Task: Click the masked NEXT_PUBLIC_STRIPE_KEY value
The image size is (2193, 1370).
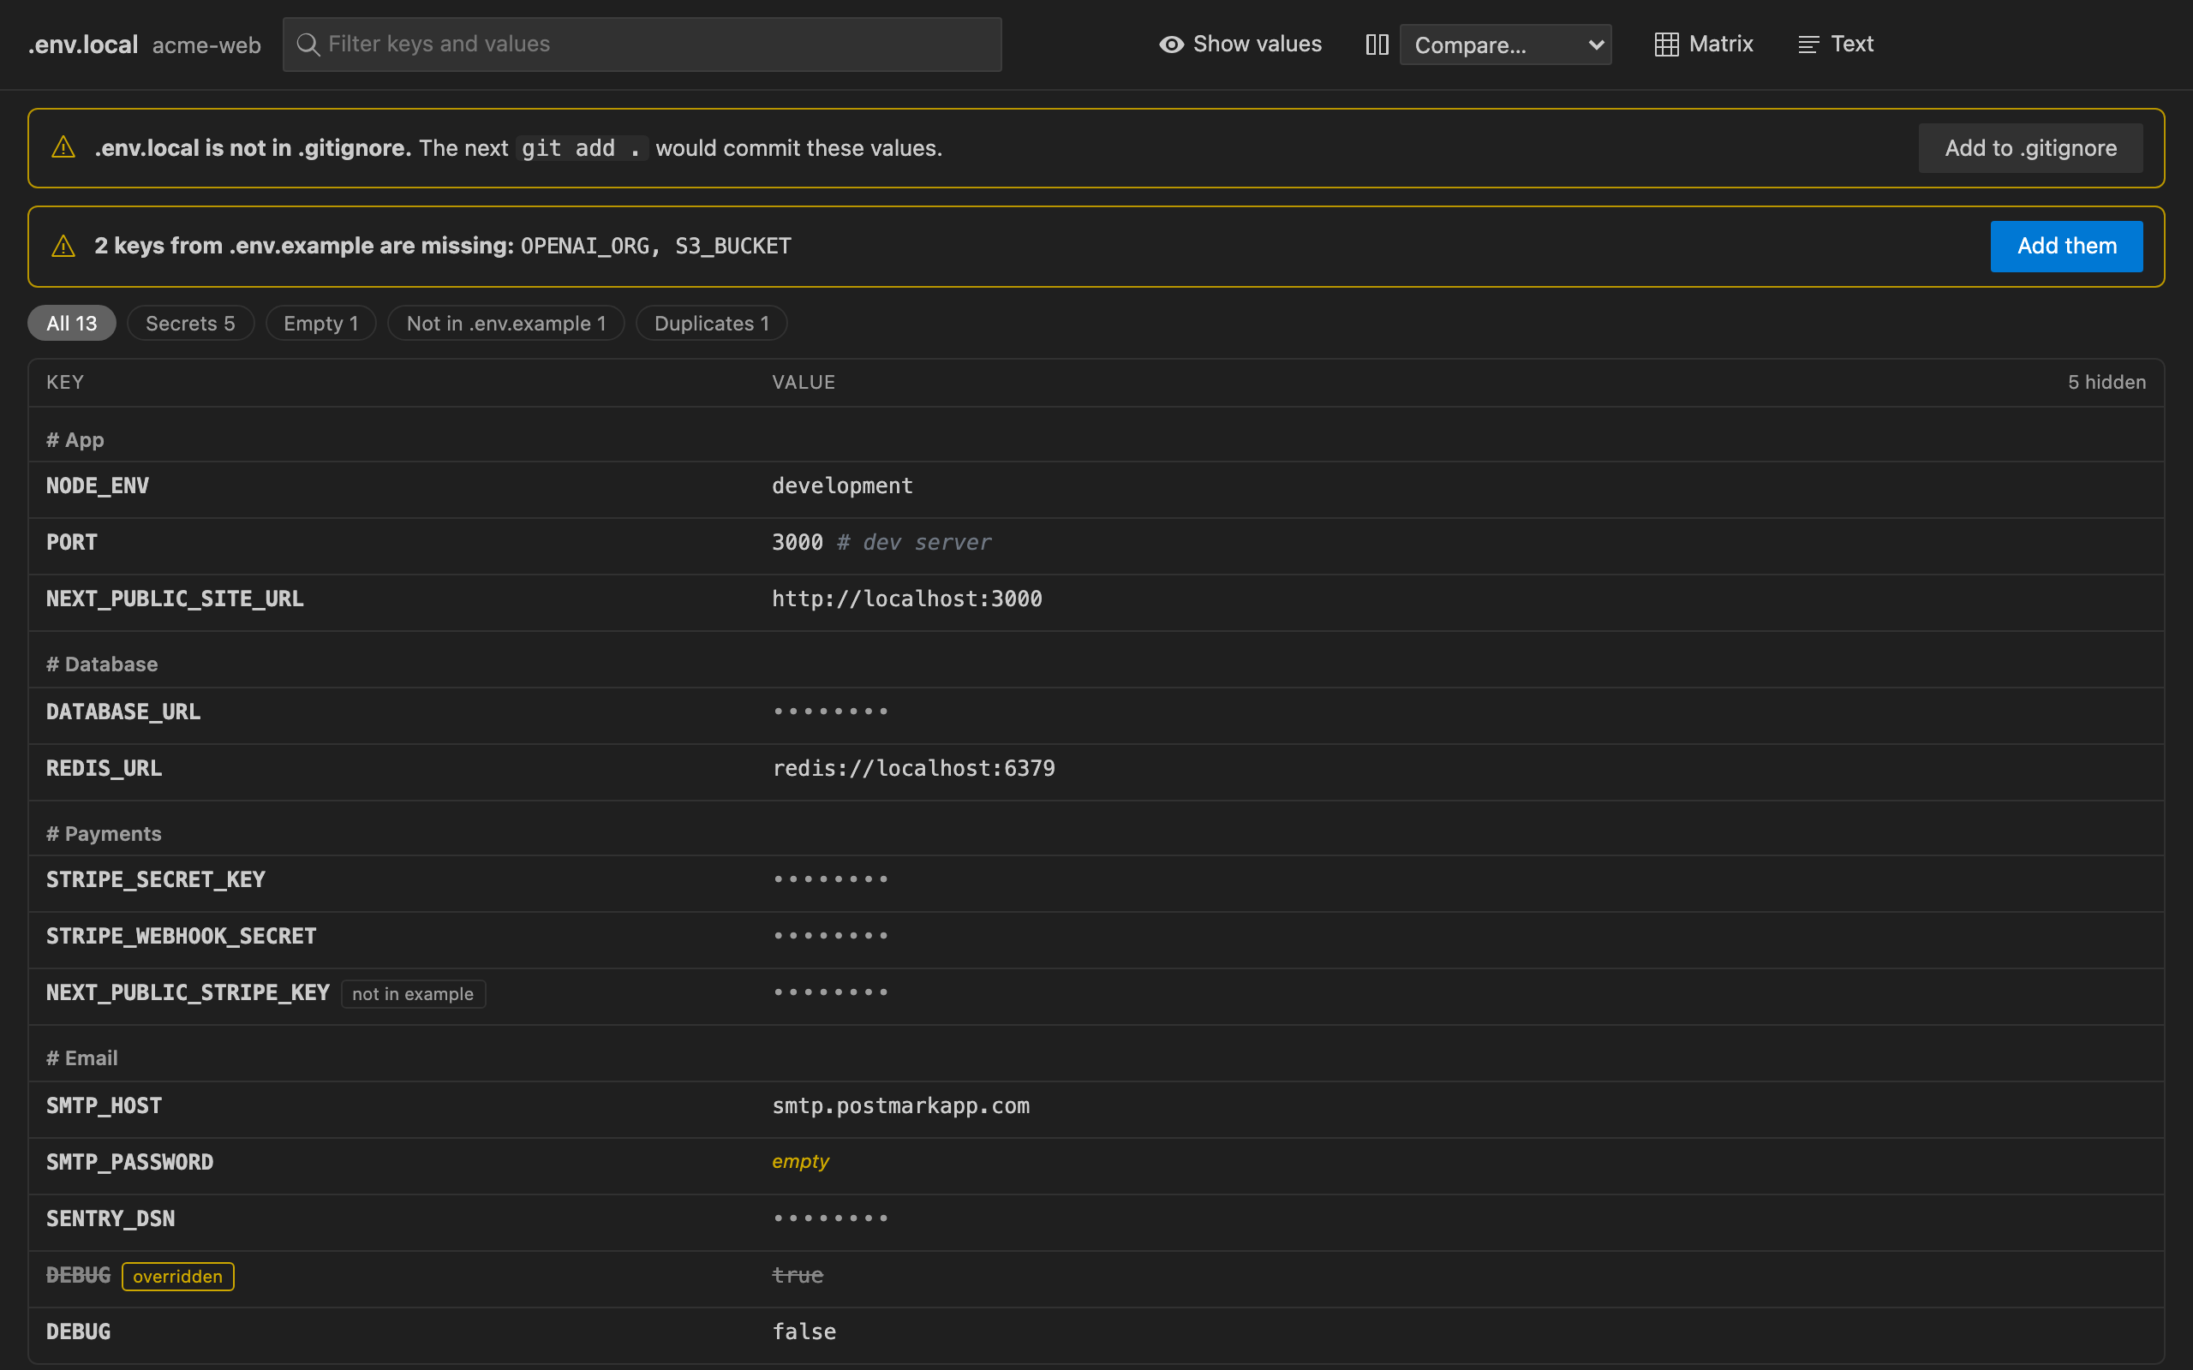Action: tap(831, 993)
